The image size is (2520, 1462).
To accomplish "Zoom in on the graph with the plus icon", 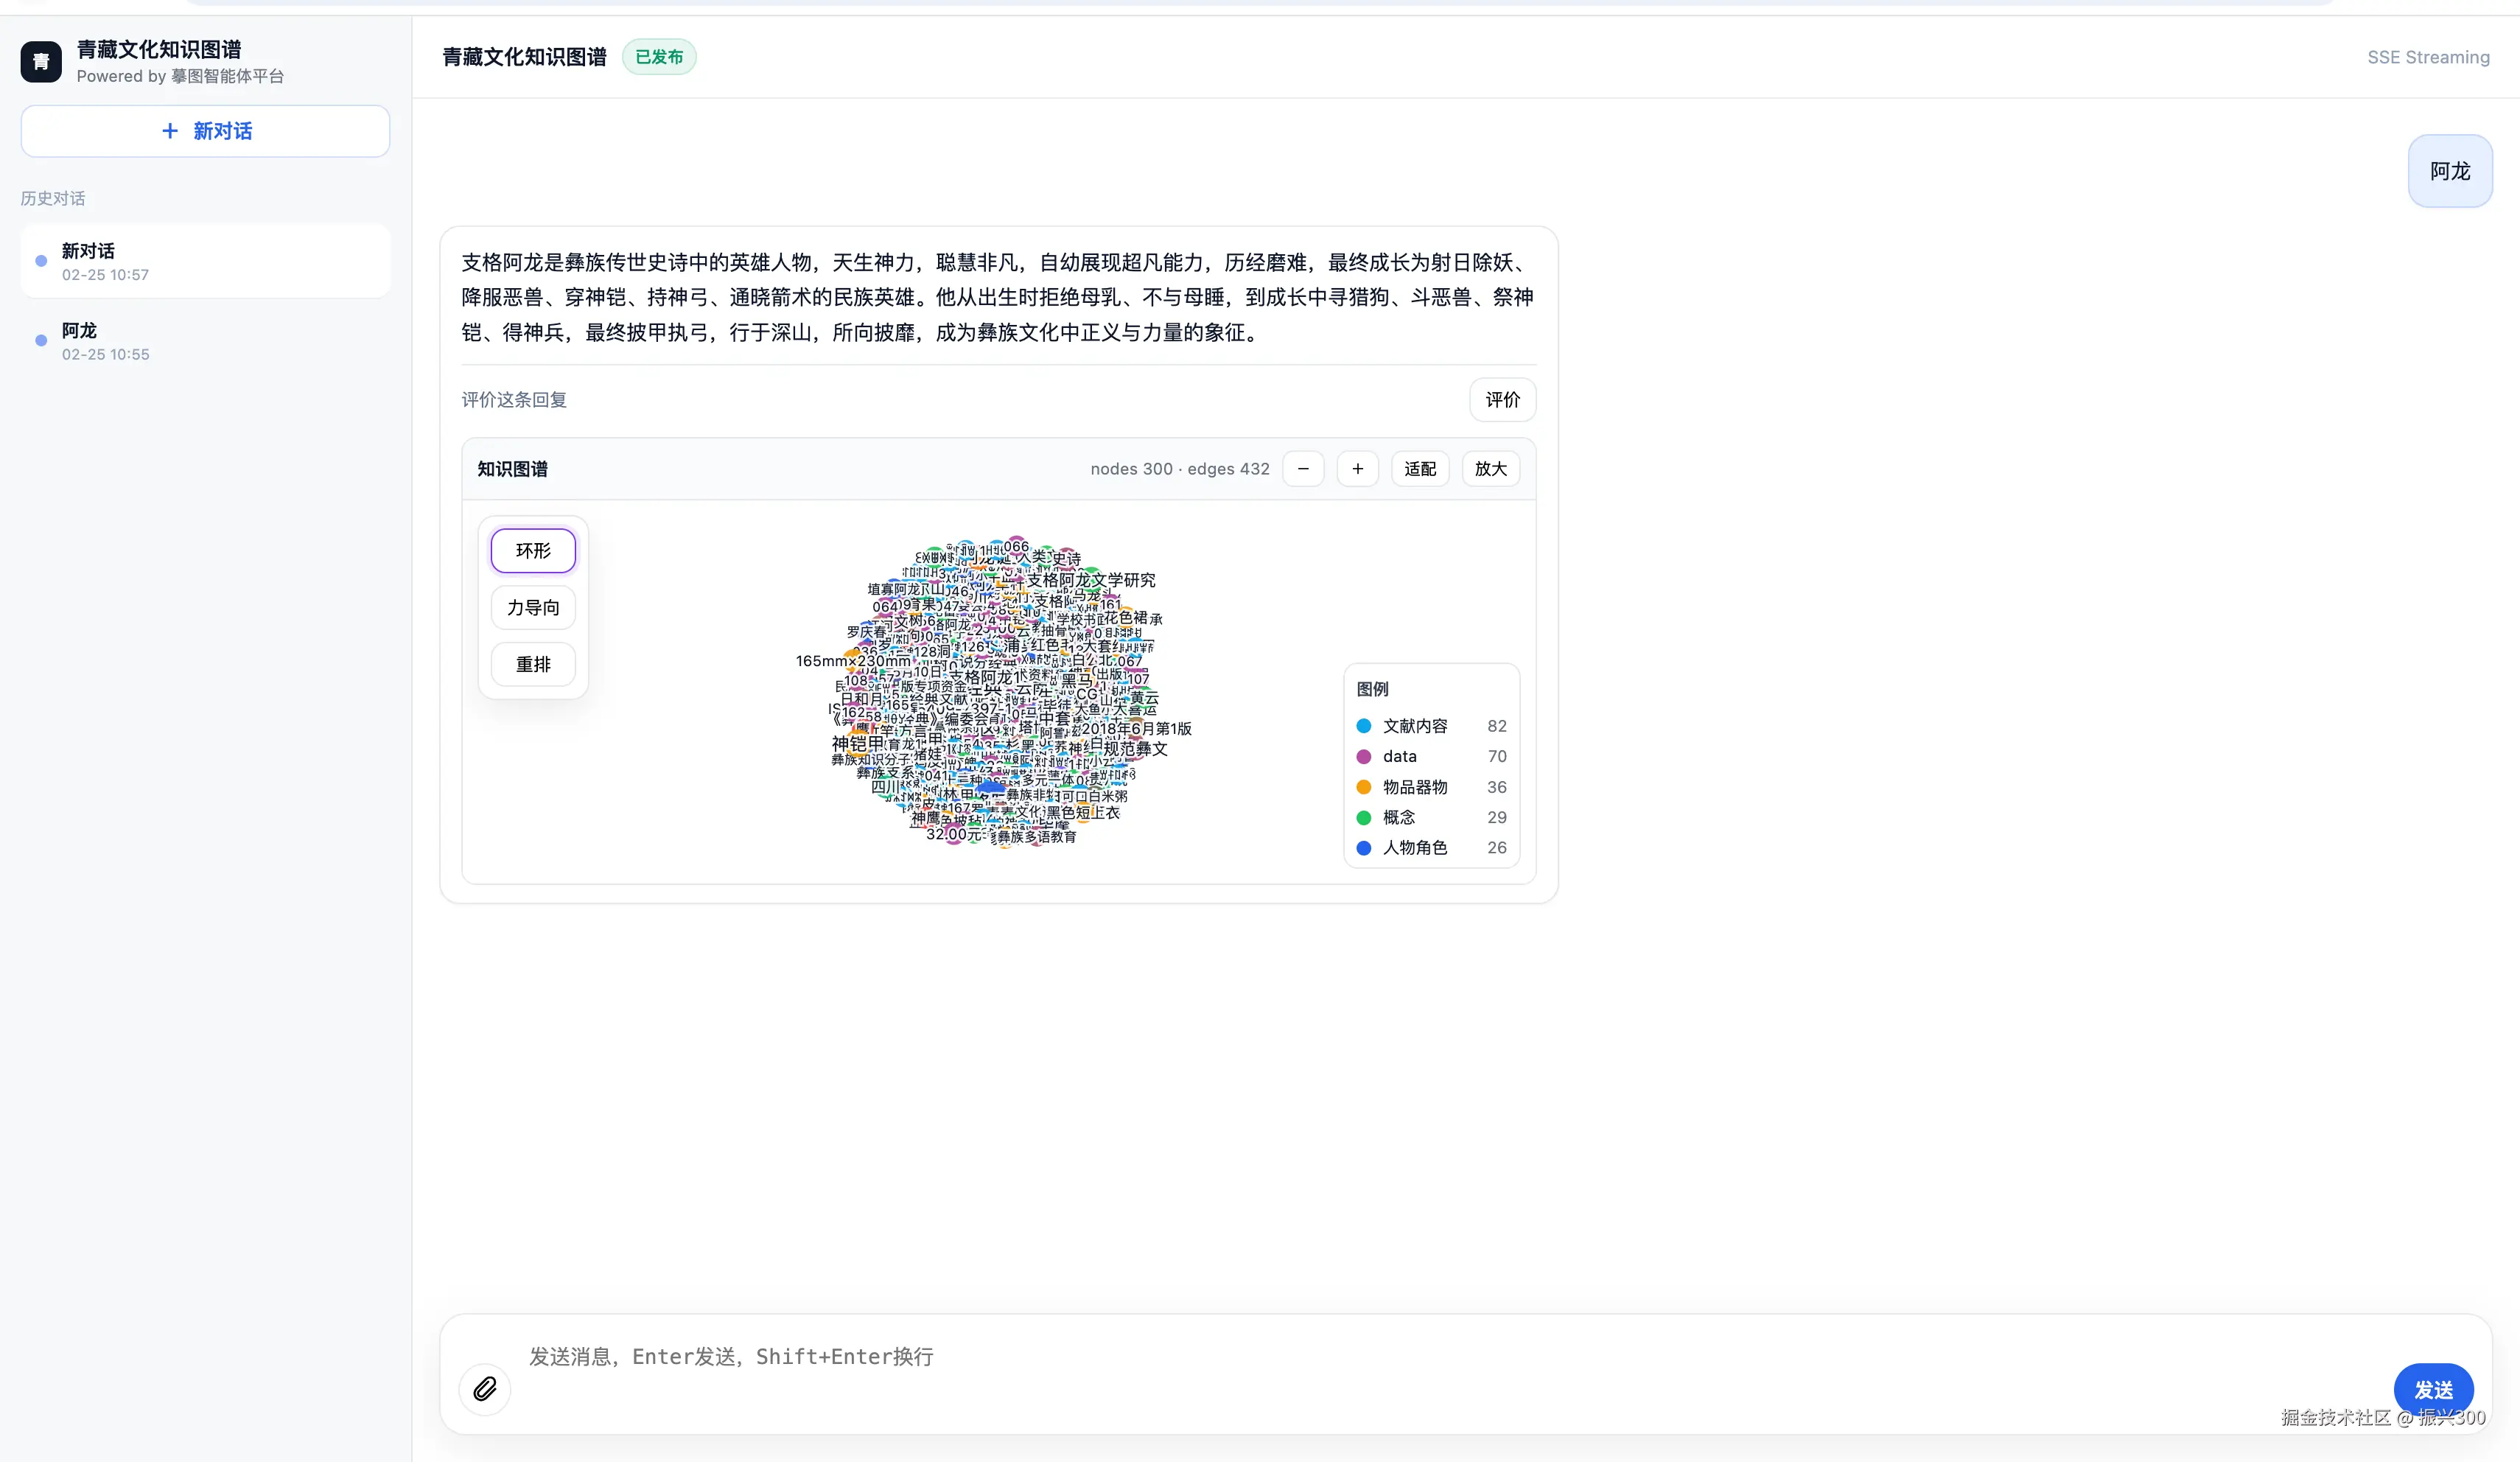I will (x=1357, y=468).
